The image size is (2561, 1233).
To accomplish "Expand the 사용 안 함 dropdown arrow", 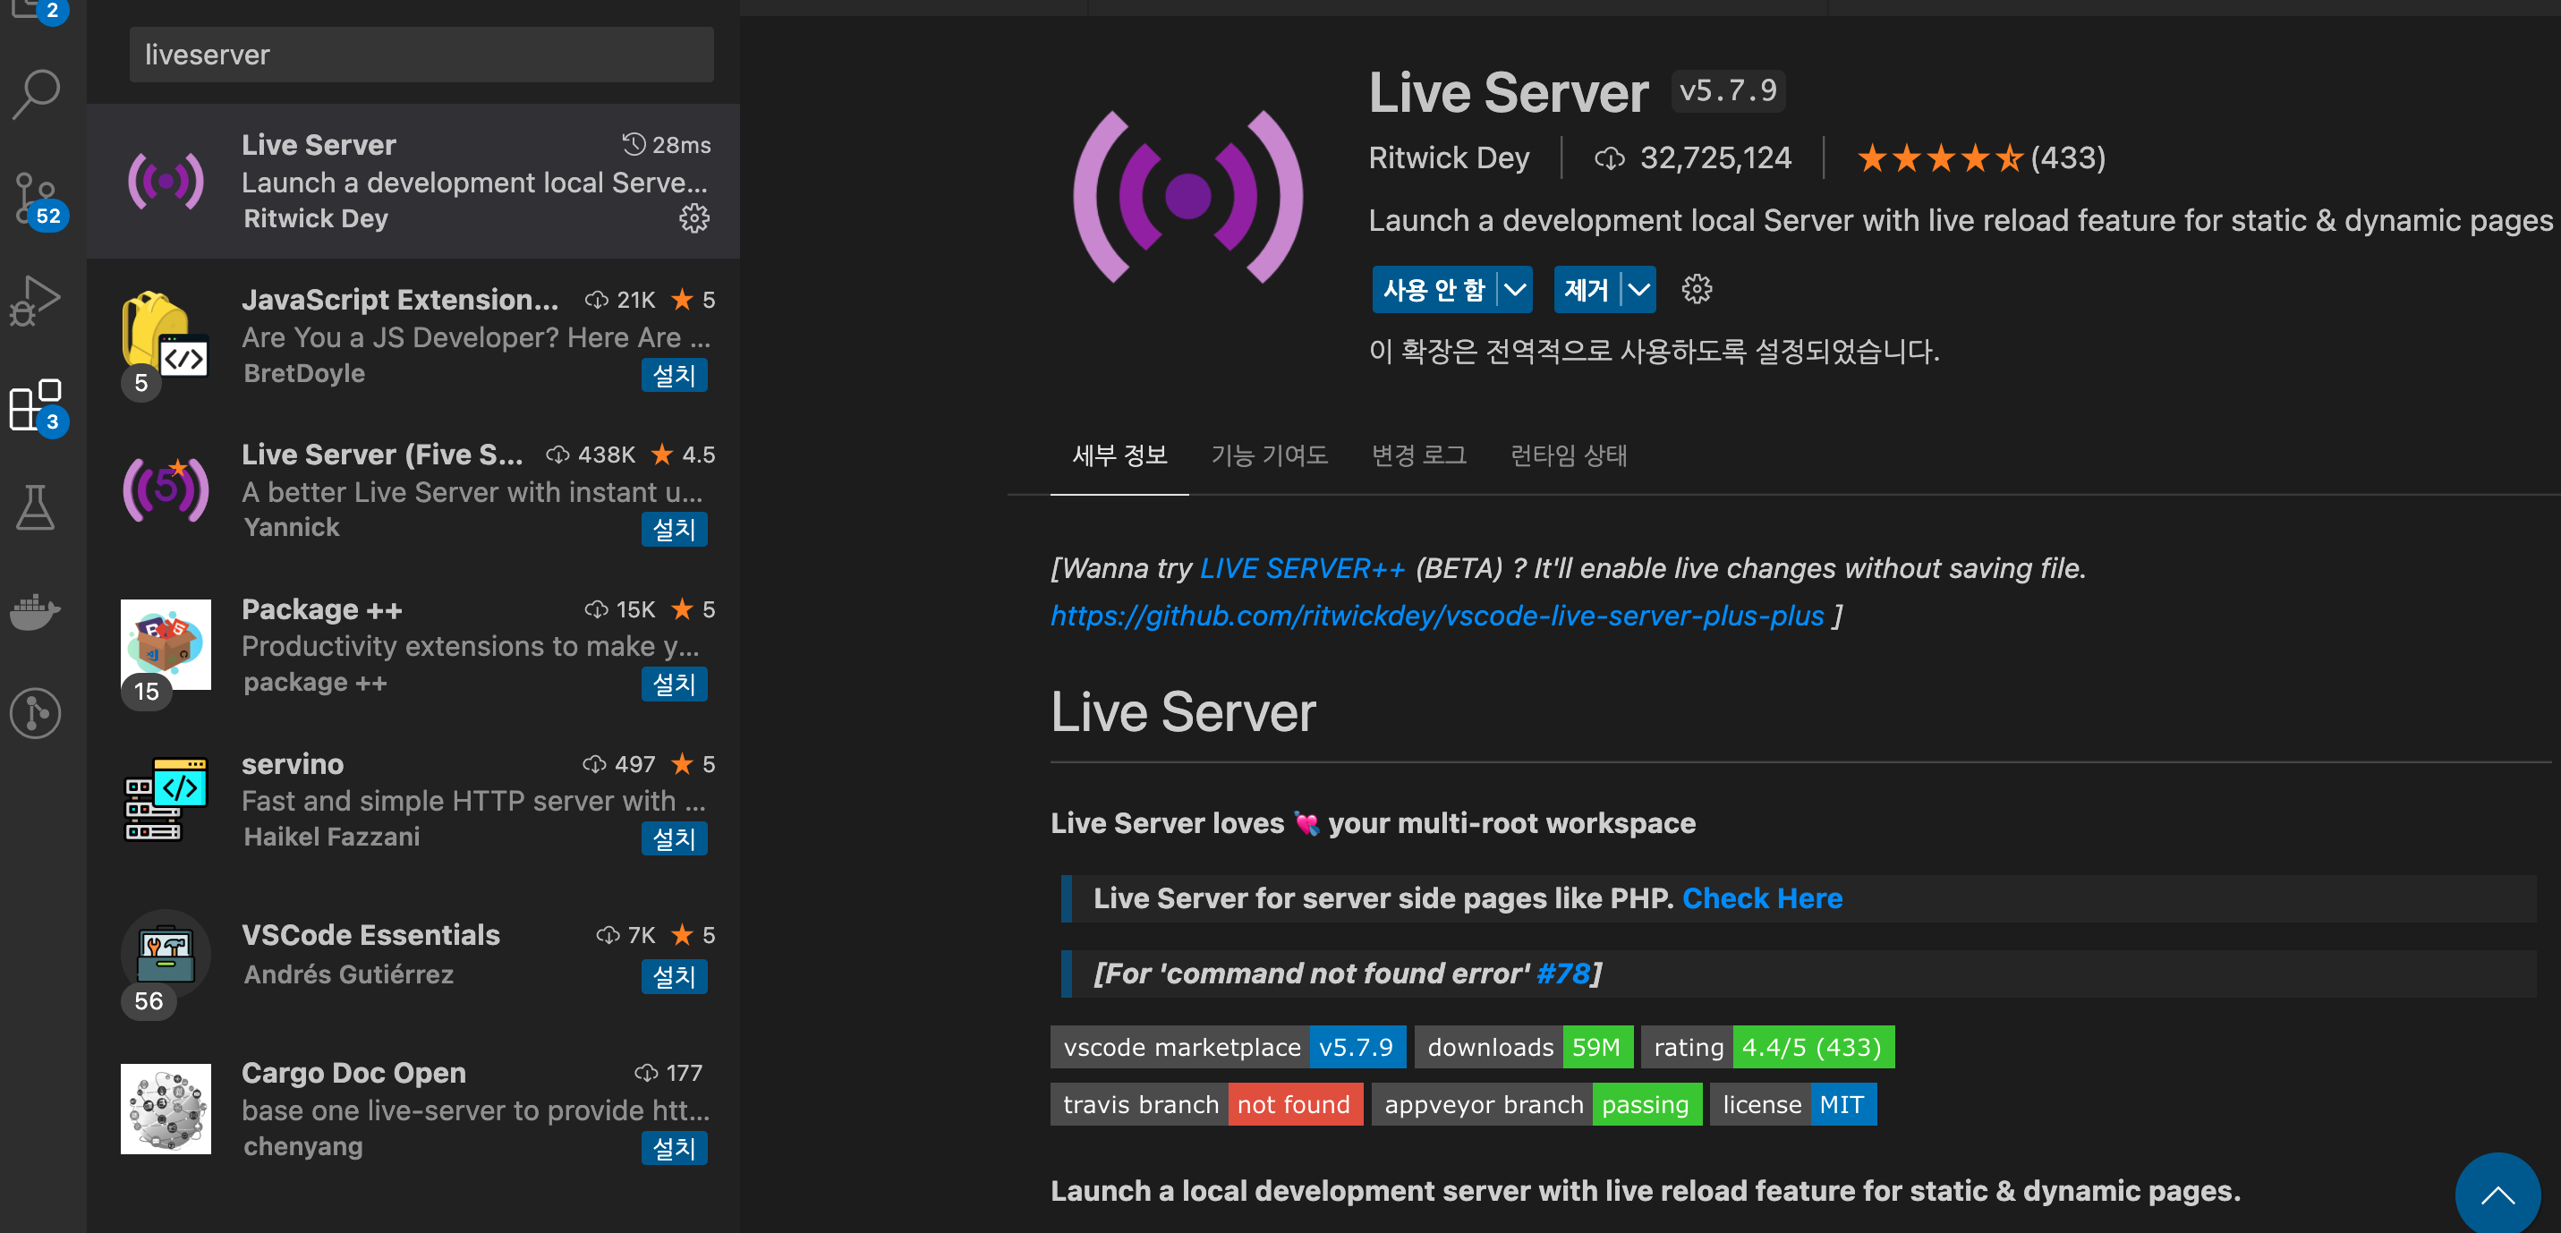I will tap(1514, 289).
